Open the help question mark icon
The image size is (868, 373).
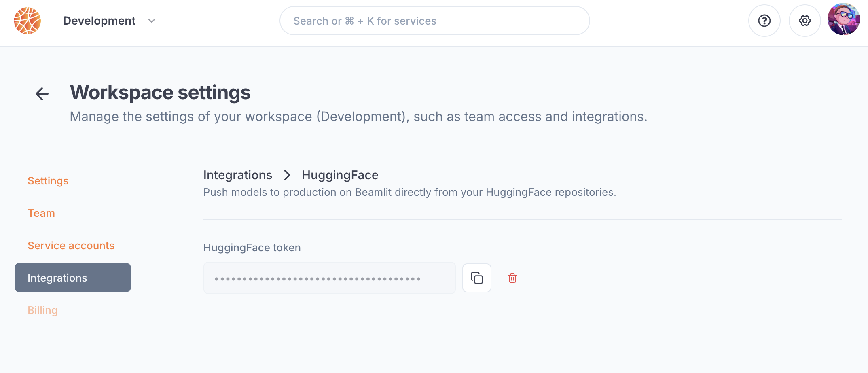point(764,21)
